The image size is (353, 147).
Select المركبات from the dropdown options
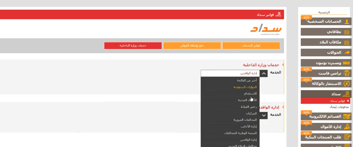point(230,113)
